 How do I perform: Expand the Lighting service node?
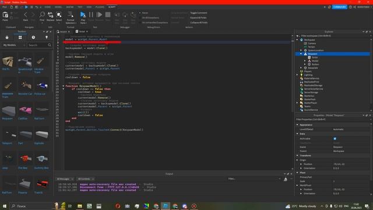[x=297, y=75]
